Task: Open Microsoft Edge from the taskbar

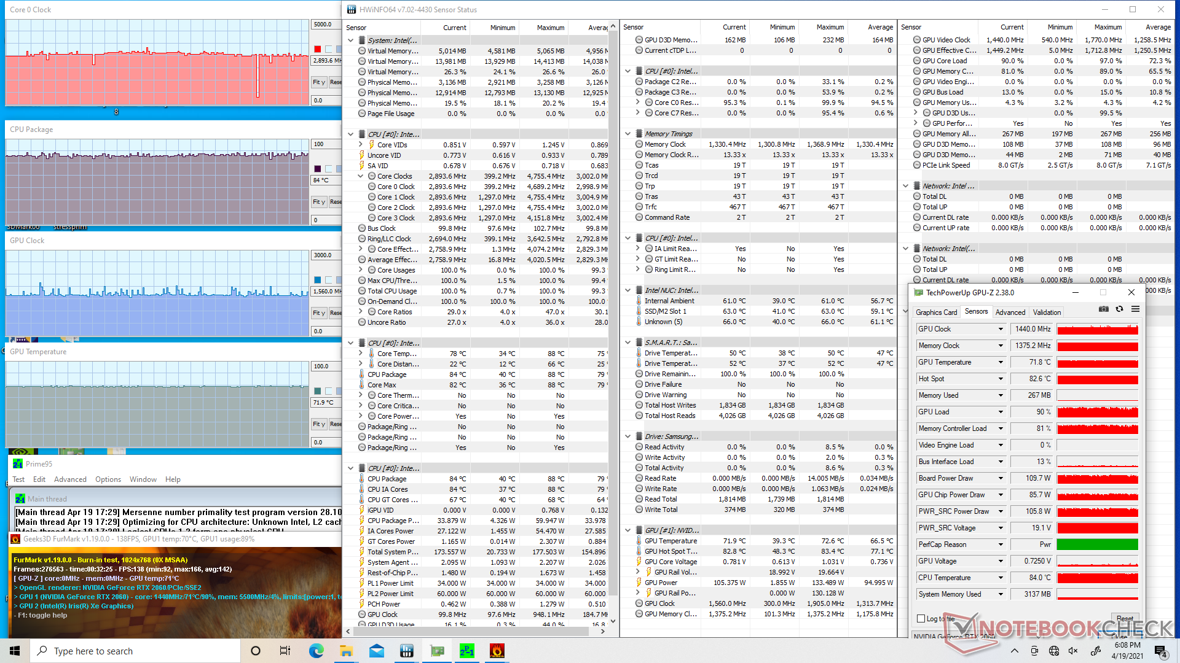Action: (x=316, y=651)
